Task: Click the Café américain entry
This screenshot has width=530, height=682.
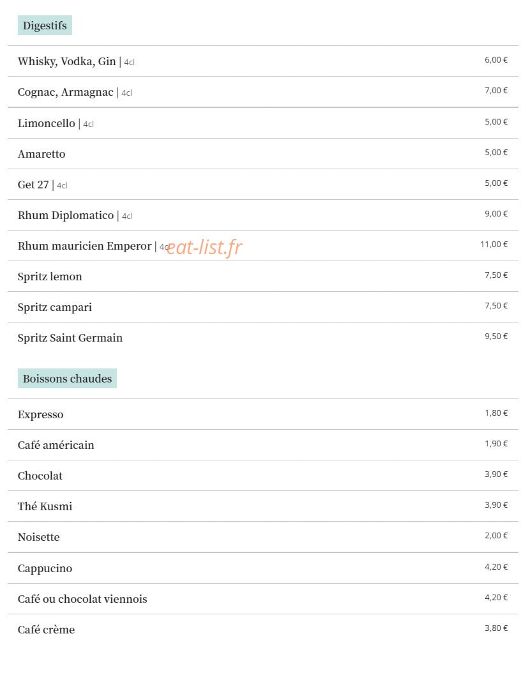Action: (263, 445)
